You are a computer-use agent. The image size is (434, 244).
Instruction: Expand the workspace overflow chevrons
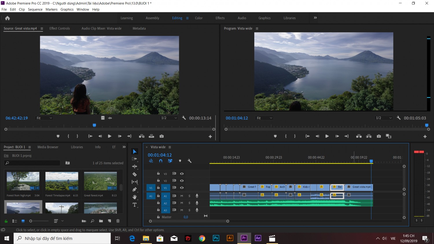(x=315, y=18)
